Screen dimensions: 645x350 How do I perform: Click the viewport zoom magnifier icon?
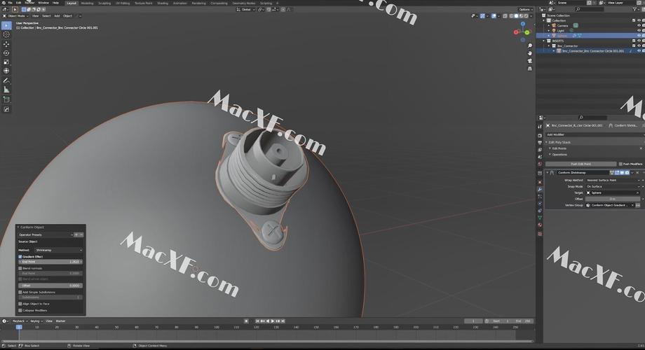530,45
